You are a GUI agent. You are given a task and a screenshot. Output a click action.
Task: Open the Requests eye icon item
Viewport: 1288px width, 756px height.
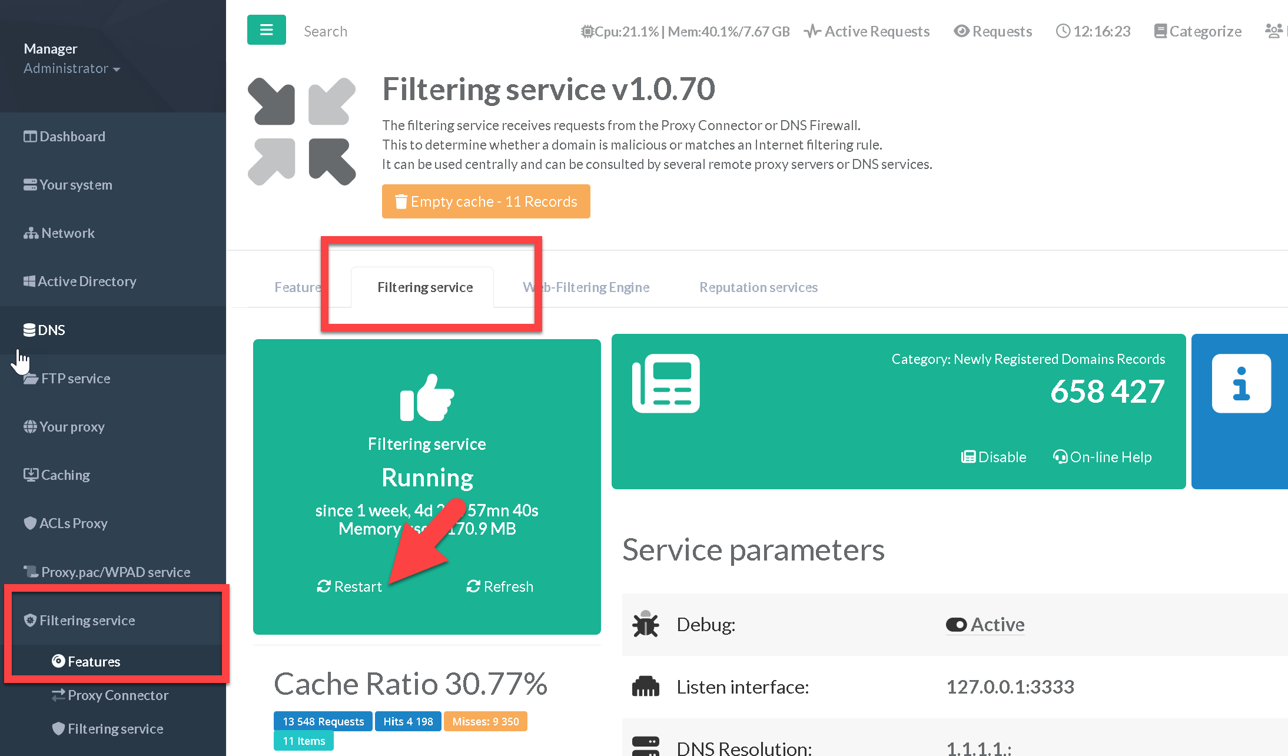(x=993, y=31)
